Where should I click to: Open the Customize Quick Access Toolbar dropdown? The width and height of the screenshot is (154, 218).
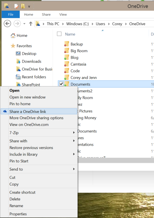(29, 6)
